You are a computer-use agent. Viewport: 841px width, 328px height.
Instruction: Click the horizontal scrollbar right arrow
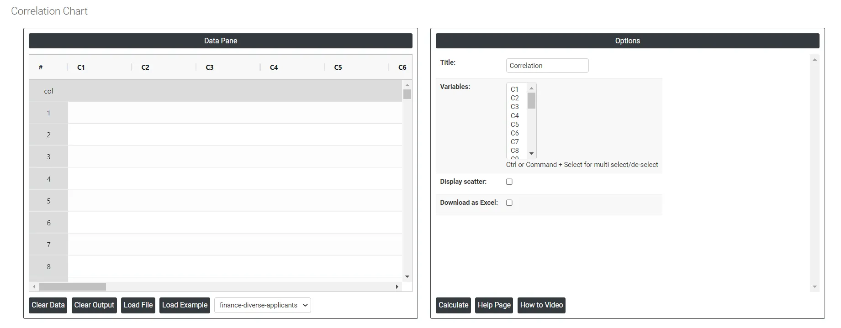[x=397, y=287]
